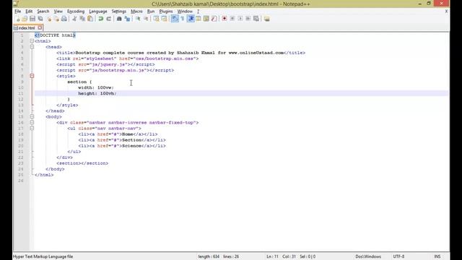Click the Copy toolbar icon
462x260 pixels.
(82, 19)
